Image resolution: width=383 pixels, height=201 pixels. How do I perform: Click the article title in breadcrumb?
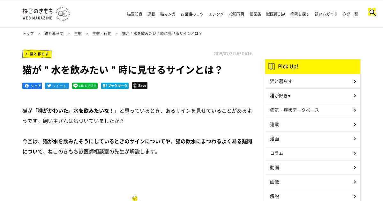click(x=162, y=33)
